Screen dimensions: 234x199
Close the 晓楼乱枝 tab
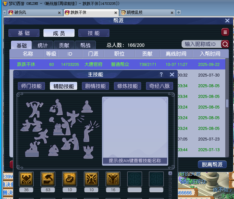tap(172, 13)
